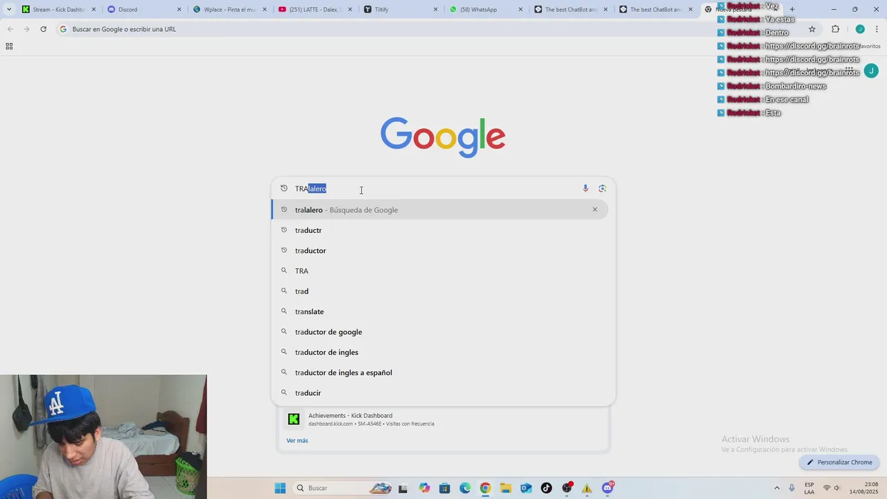The height and width of the screenshot is (499, 887).
Task: Open the Windows Start menu
Action: coord(280,488)
